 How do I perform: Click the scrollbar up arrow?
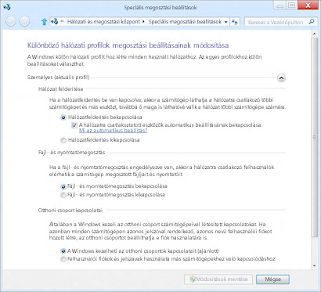click(314, 34)
